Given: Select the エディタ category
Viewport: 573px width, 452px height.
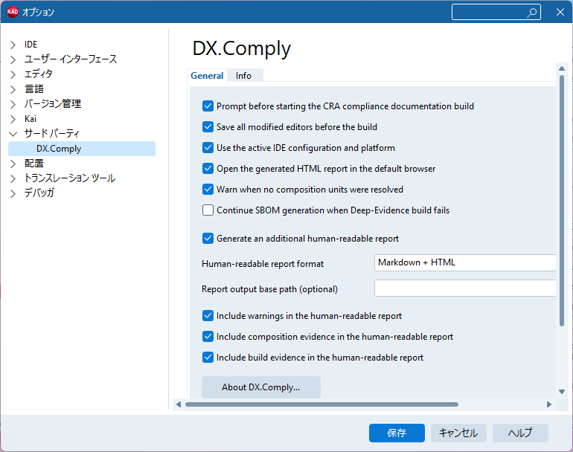Looking at the screenshot, I should [x=39, y=74].
